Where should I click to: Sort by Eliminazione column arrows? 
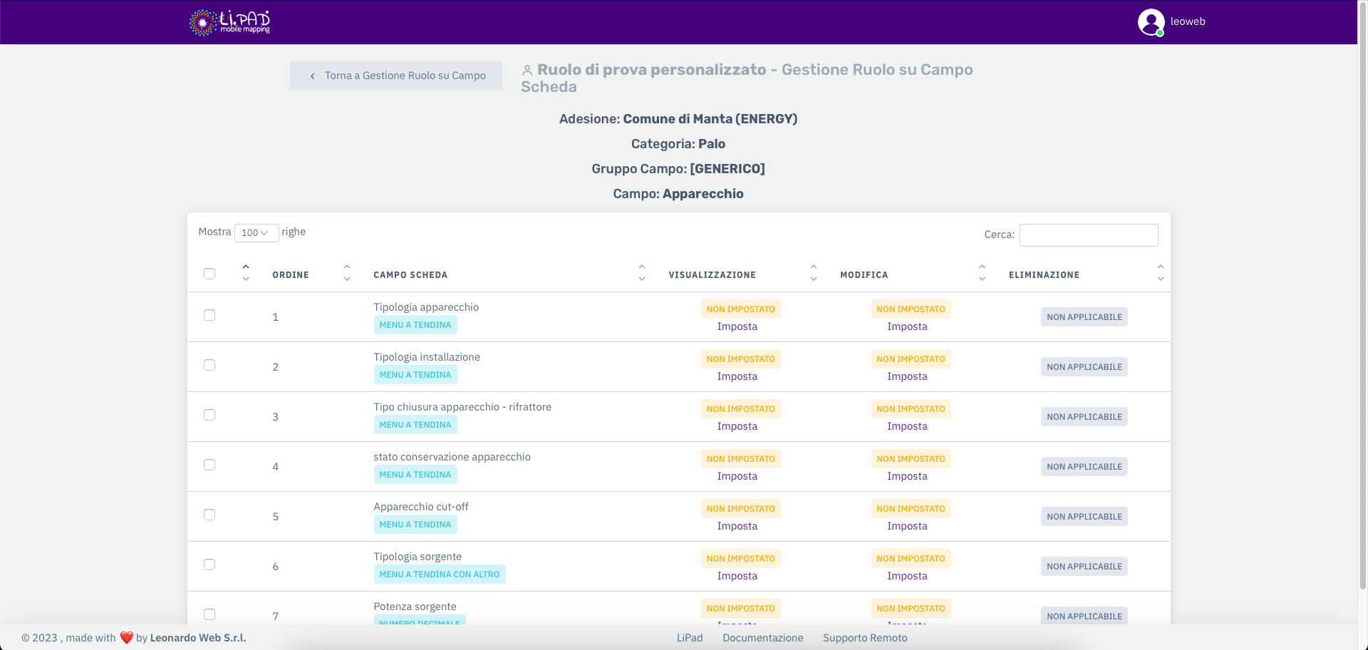click(x=1160, y=274)
